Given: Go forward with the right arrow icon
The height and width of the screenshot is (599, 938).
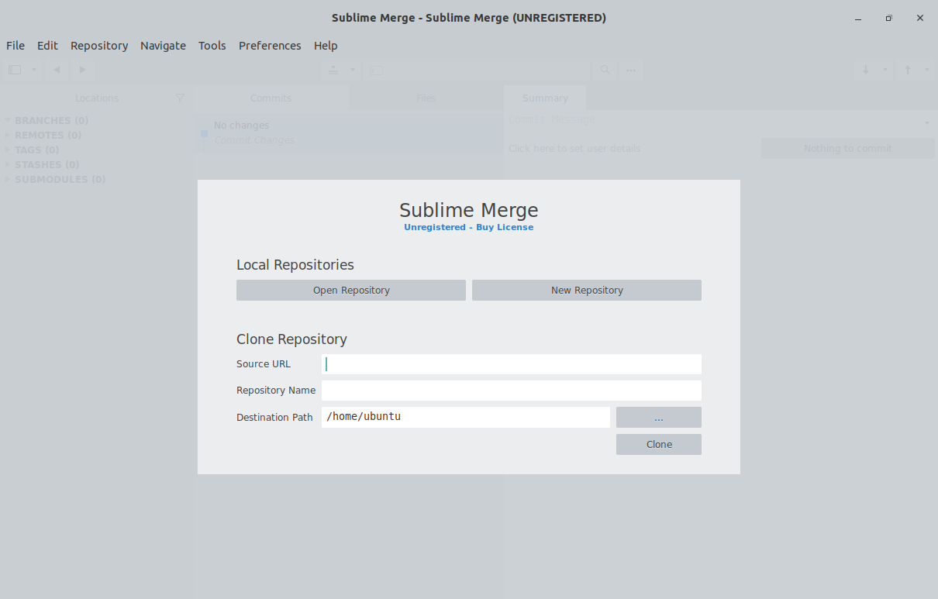Looking at the screenshot, I should 82,70.
